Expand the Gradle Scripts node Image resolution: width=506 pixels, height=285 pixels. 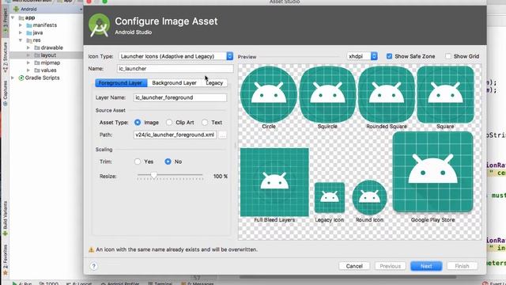13,78
